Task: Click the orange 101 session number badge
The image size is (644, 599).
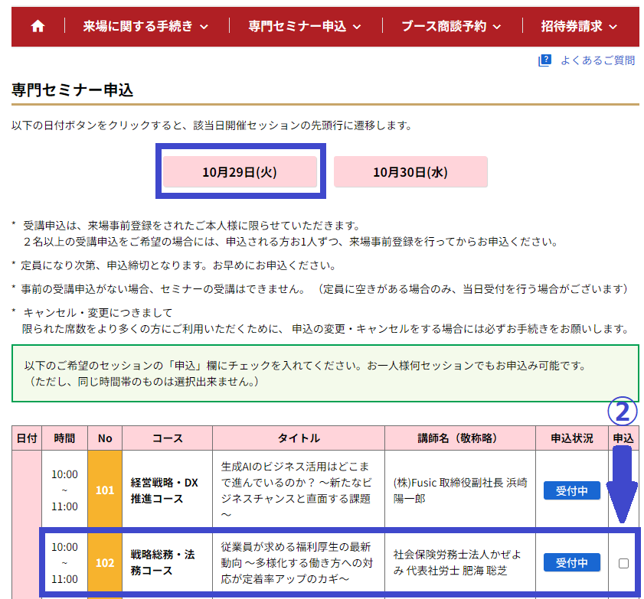Action: 105,490
